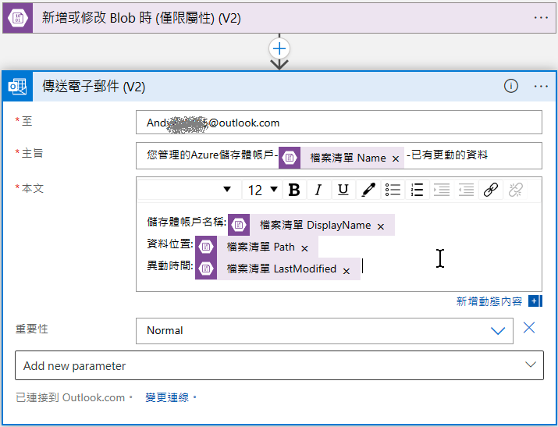Open the font family dropdown
The image size is (558, 427).
click(190, 190)
